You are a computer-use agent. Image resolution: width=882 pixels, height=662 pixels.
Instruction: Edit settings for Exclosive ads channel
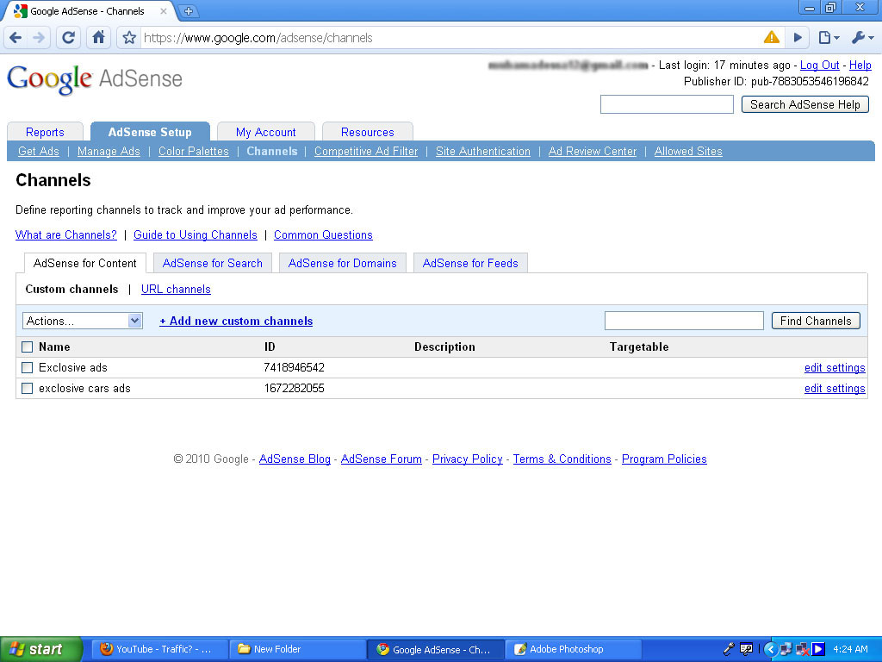[x=835, y=367]
